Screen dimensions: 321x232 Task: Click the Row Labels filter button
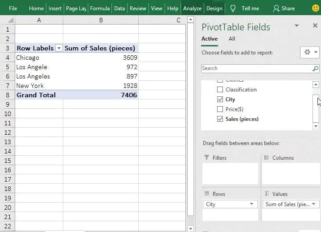click(x=59, y=48)
